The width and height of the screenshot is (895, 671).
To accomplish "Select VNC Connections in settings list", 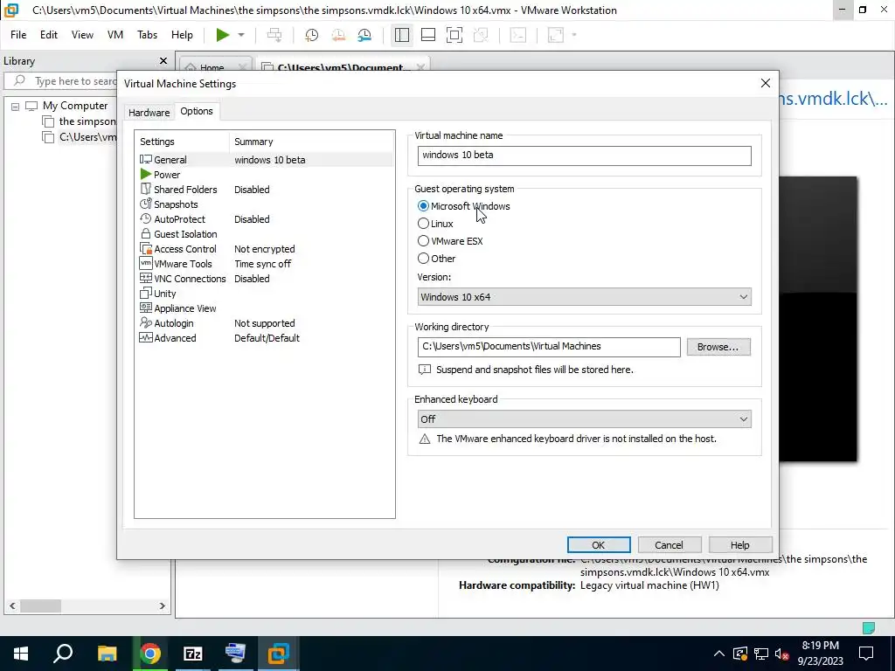I will click(x=264, y=279).
